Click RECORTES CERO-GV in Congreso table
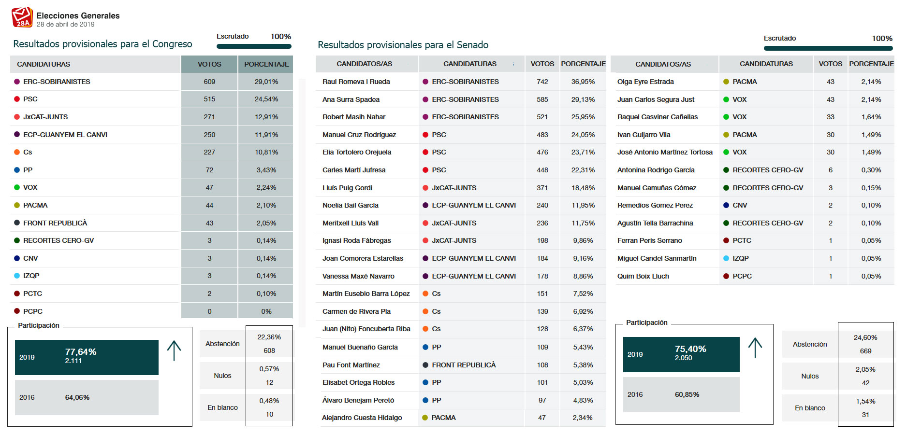907x434 pixels. 59,240
